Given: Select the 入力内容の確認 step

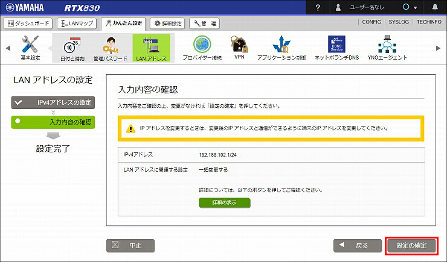Looking at the screenshot, I should point(53,122).
